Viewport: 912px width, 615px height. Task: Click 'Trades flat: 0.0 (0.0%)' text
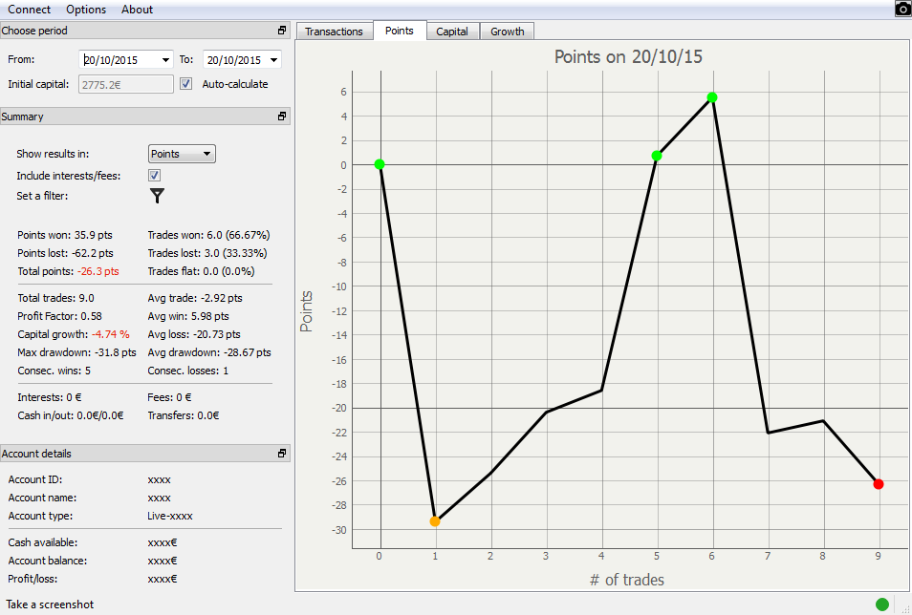coord(202,271)
